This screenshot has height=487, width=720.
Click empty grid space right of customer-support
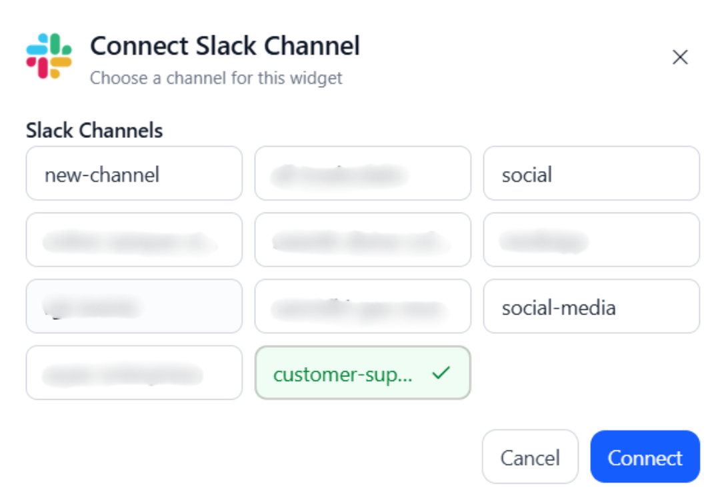click(x=591, y=373)
